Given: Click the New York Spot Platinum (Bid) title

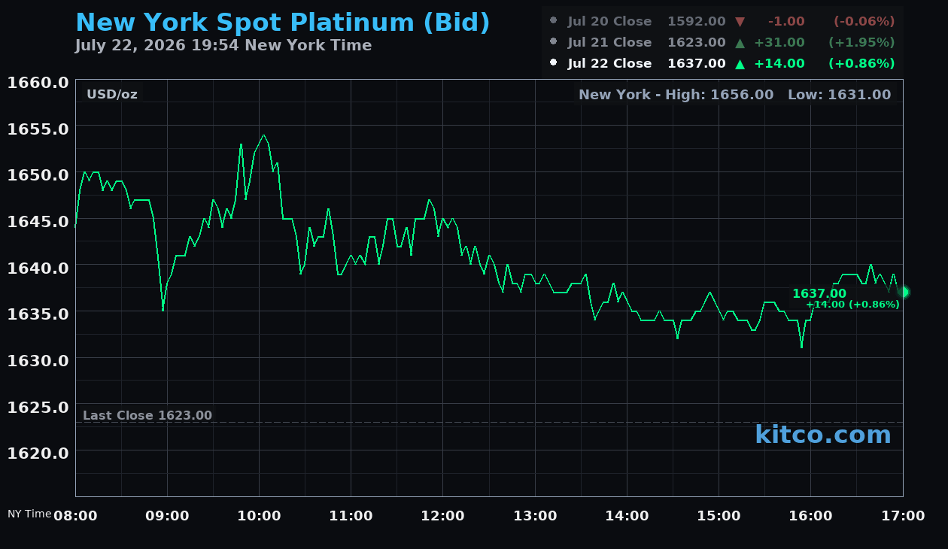Looking at the screenshot, I should tap(283, 23).
